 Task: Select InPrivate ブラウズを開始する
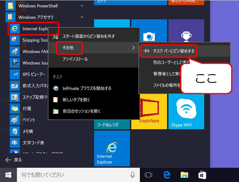[94, 88]
